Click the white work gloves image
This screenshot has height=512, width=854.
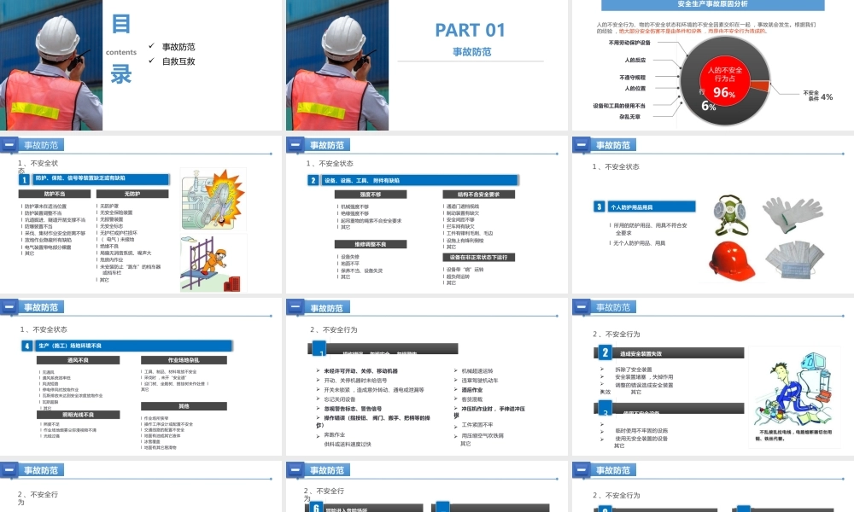[x=793, y=214]
